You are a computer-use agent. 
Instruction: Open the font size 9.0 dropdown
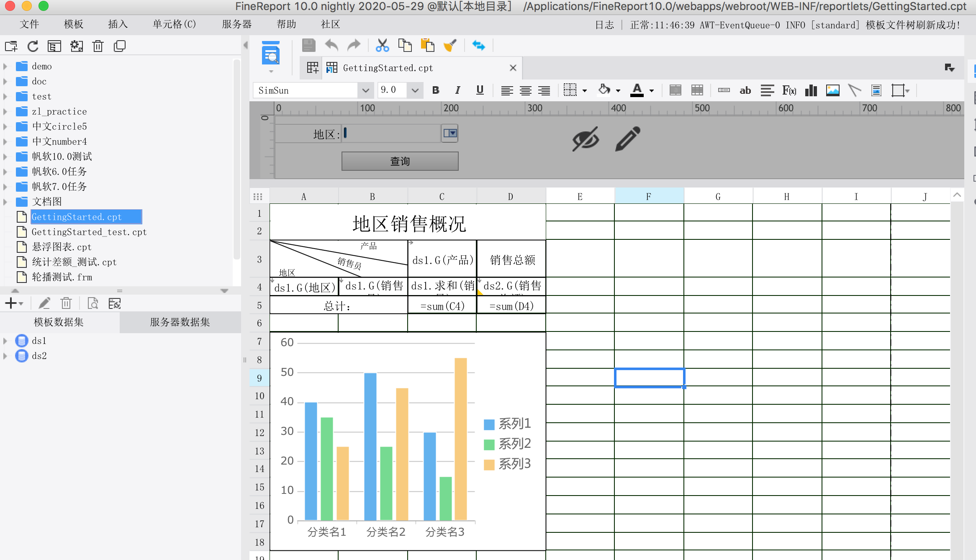(415, 90)
